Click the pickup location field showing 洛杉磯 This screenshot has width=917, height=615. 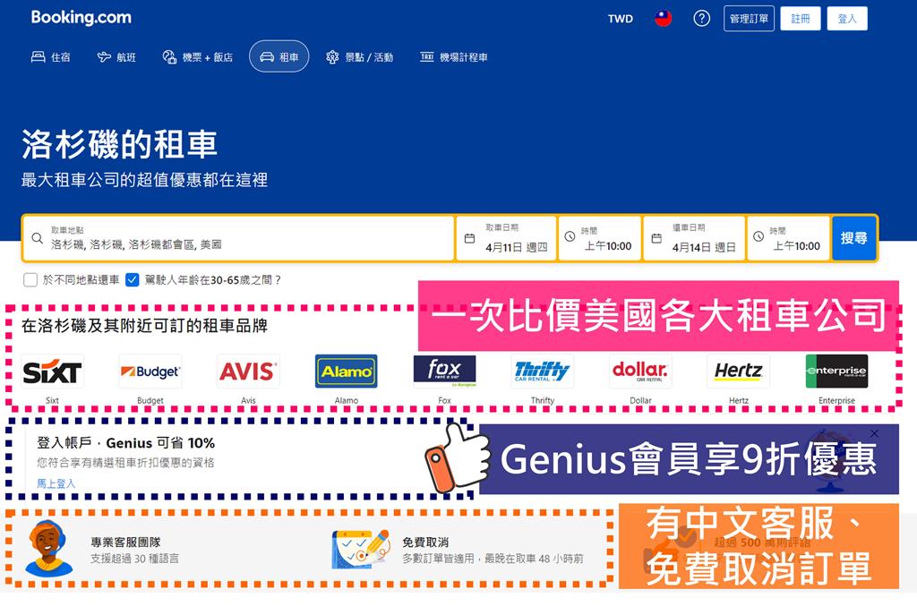(238, 238)
